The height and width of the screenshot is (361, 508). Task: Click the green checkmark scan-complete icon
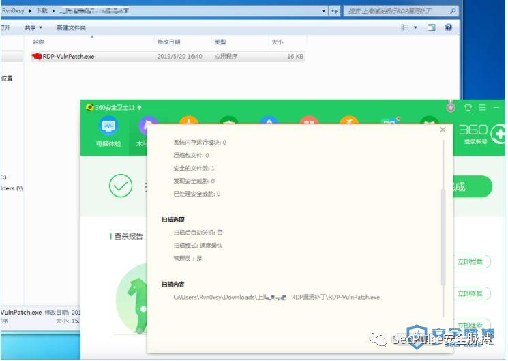tap(121, 186)
